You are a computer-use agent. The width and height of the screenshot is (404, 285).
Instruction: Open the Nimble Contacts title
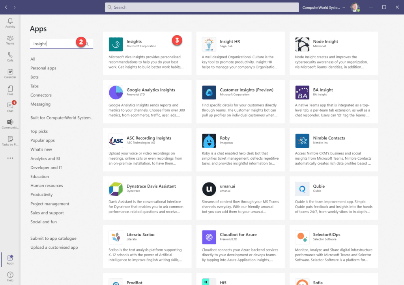click(x=329, y=138)
